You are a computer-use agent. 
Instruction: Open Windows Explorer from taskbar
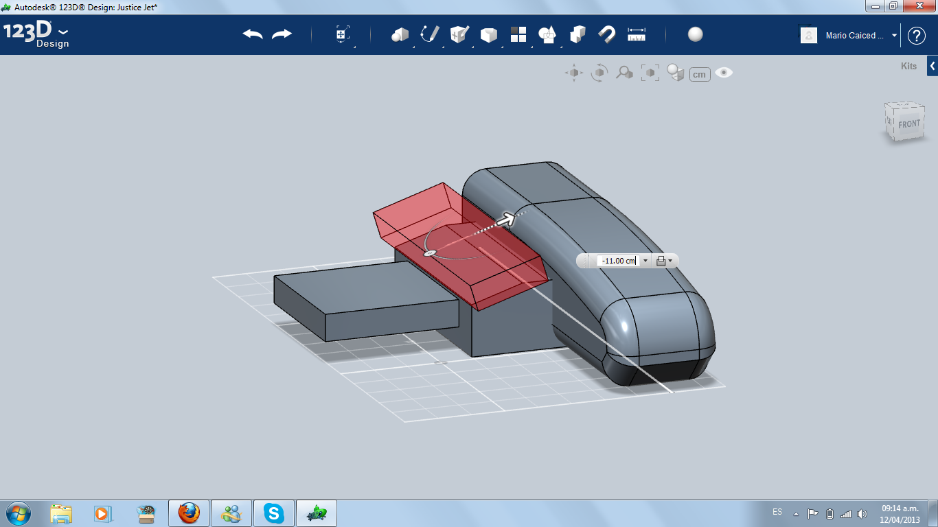[x=61, y=513]
